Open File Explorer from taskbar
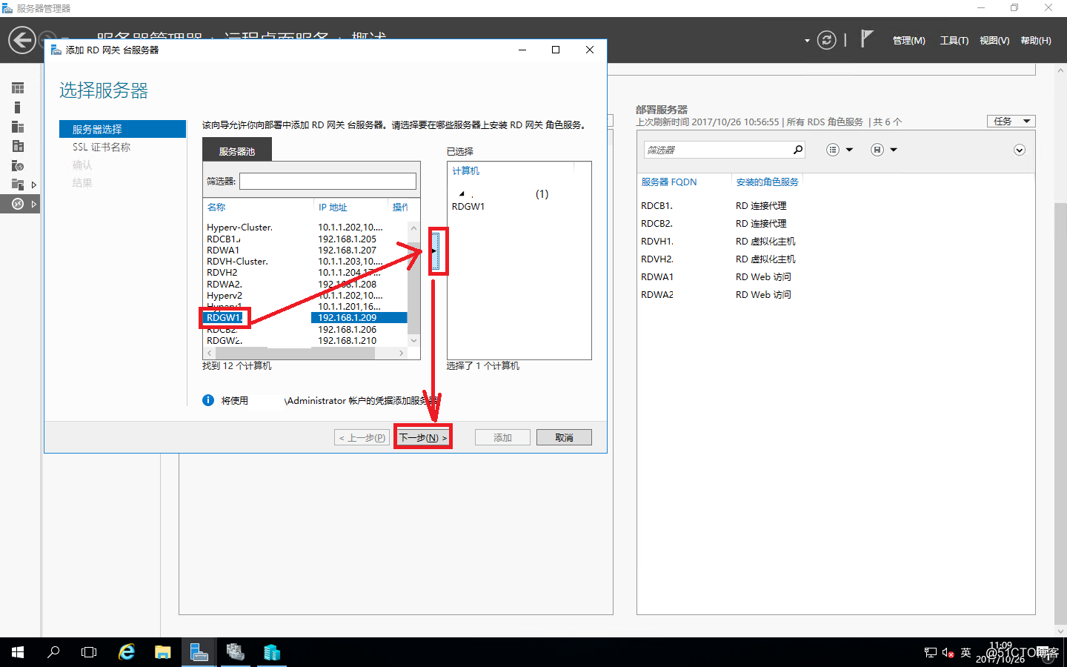Image resolution: width=1067 pixels, height=667 pixels. point(163,652)
